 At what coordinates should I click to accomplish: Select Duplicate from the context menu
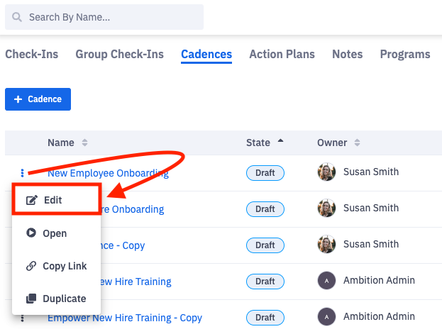pos(65,299)
